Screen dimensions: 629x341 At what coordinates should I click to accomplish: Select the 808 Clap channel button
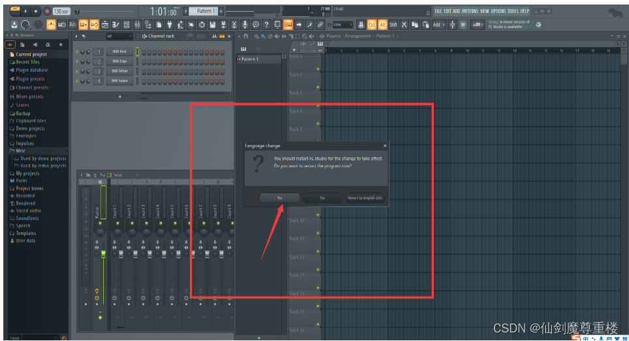click(119, 61)
